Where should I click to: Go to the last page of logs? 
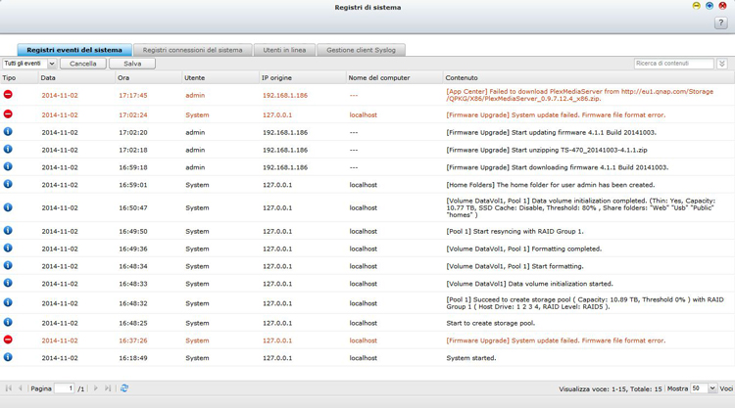pyautogui.click(x=108, y=388)
